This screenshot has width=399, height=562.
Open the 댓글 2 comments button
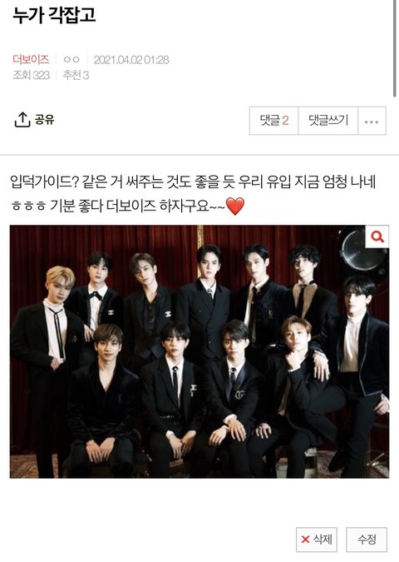273,121
